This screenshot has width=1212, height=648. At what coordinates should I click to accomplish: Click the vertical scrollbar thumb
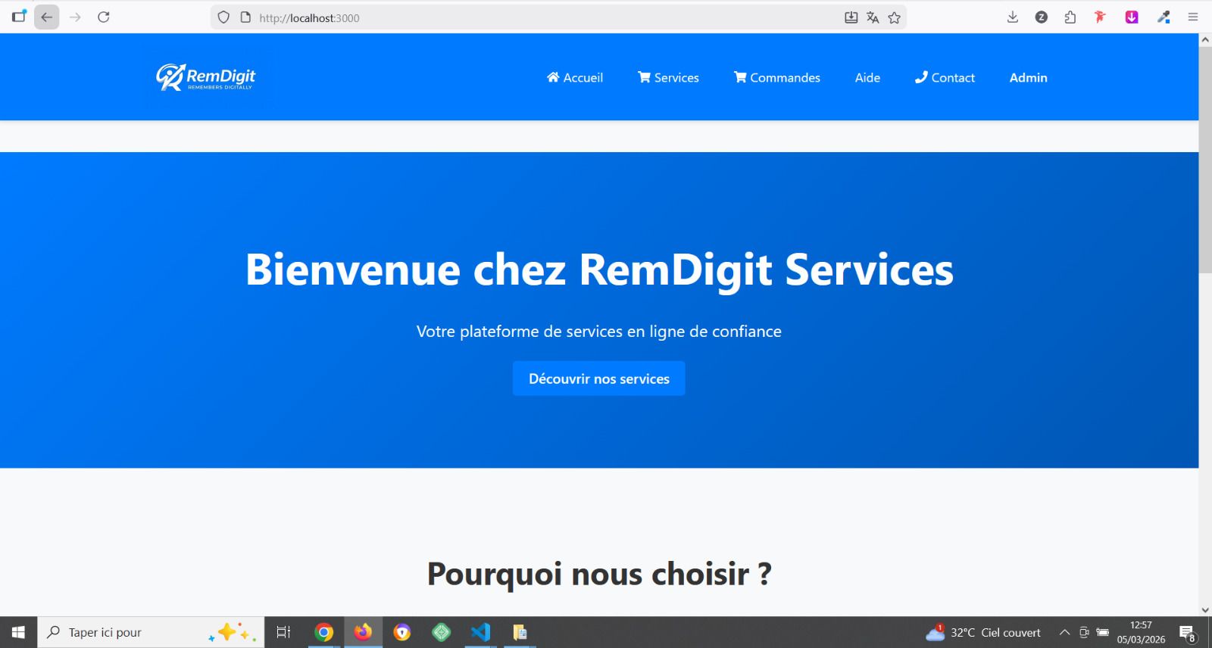click(1205, 159)
